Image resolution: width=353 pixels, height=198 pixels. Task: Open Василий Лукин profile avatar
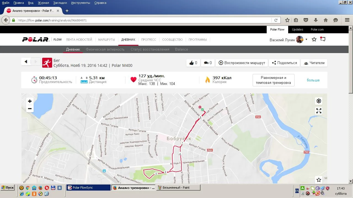click(x=299, y=40)
